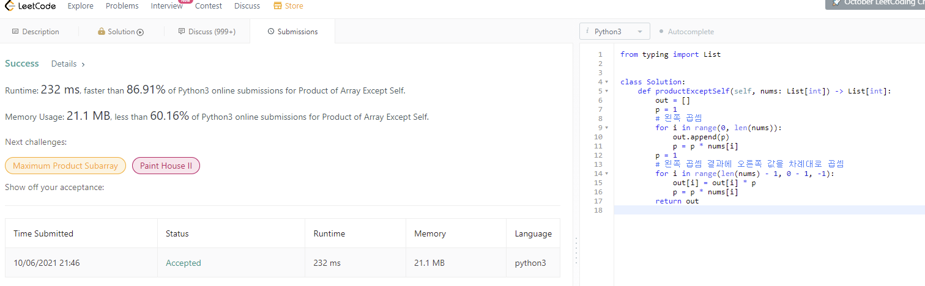Open the Paint House II challenge
The height and width of the screenshot is (286, 925).
[166, 166]
